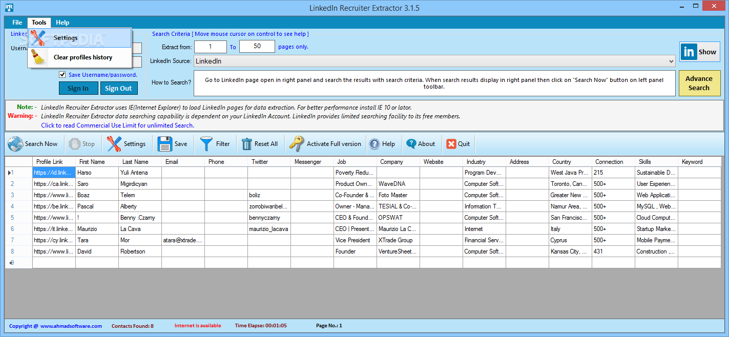Click 'VentureSheet...' company cell
729x337 pixels.
[x=399, y=251]
